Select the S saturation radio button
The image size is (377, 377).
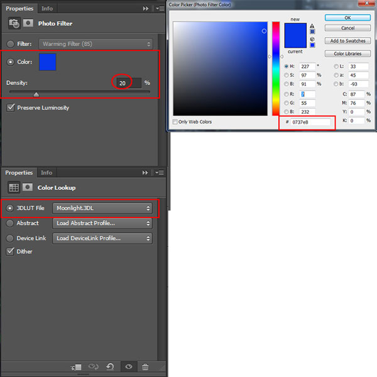click(287, 75)
